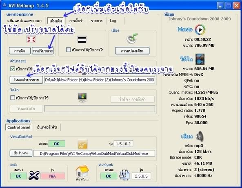This screenshot has width=242, height=188.
Task: Click the Johnny's Countdown 2008-2009 title
Action: point(200,19)
